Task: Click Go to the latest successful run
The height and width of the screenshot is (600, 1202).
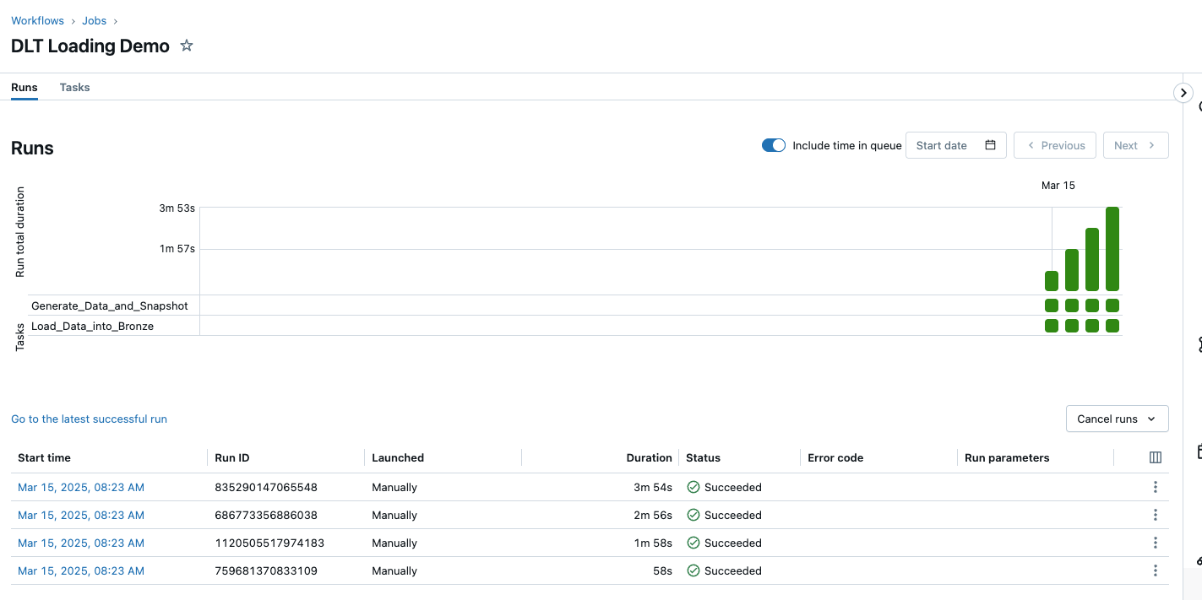Action: 89,419
